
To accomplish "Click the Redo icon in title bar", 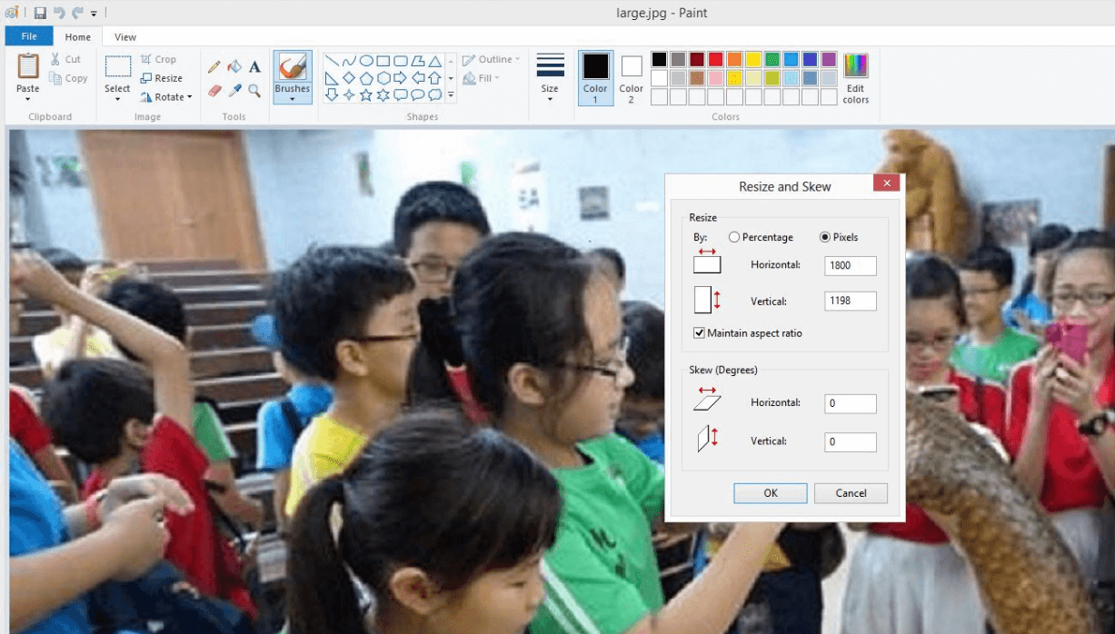I will [78, 13].
